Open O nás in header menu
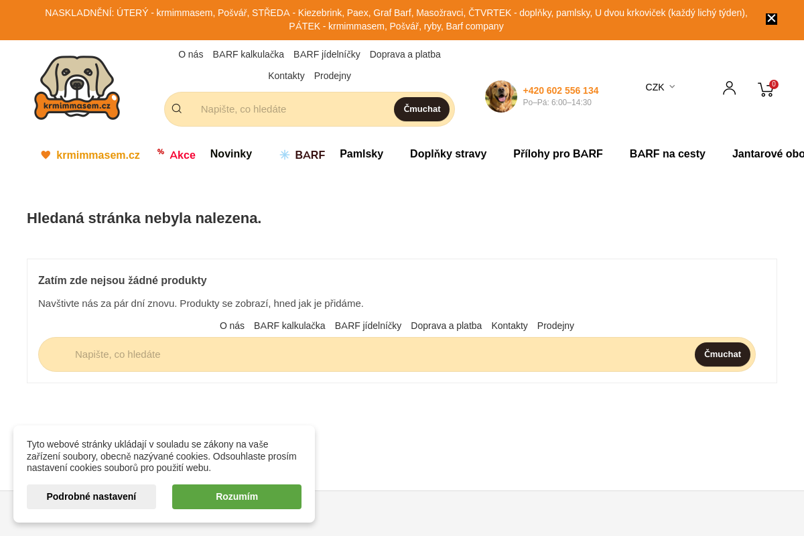 pyautogui.click(x=191, y=54)
